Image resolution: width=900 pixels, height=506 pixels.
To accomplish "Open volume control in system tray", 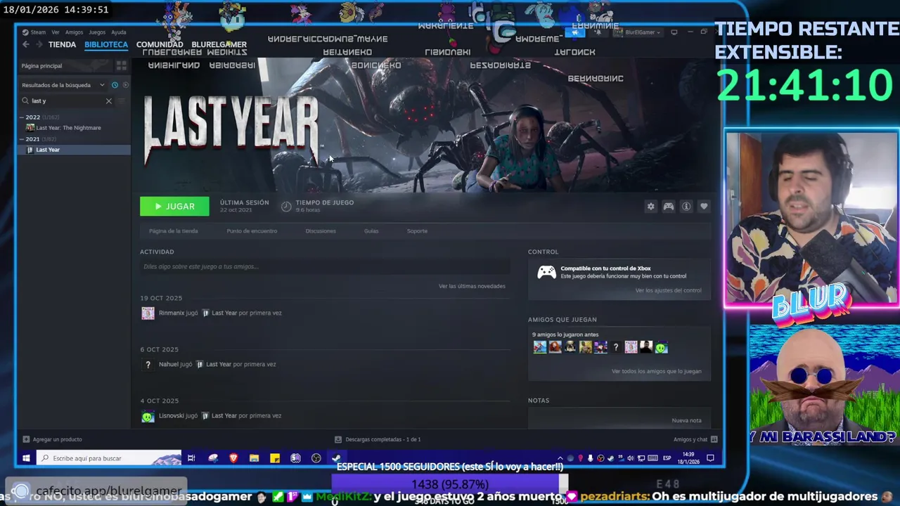I will (x=630, y=458).
